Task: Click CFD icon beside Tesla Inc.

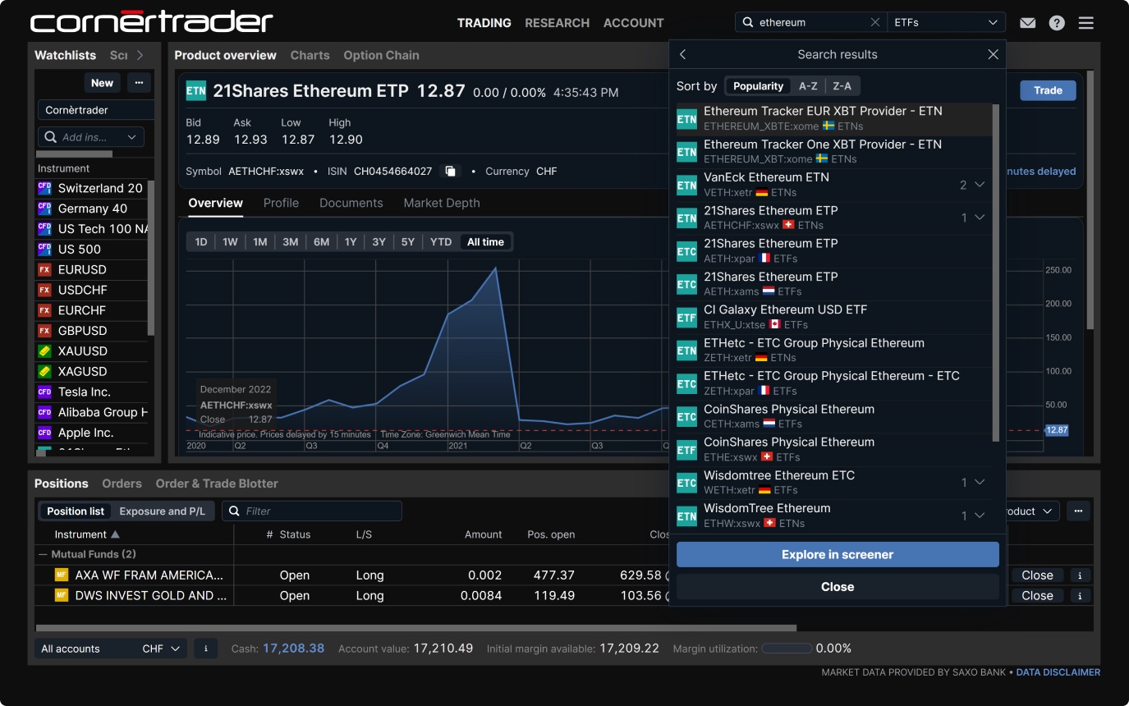Action: tap(44, 392)
